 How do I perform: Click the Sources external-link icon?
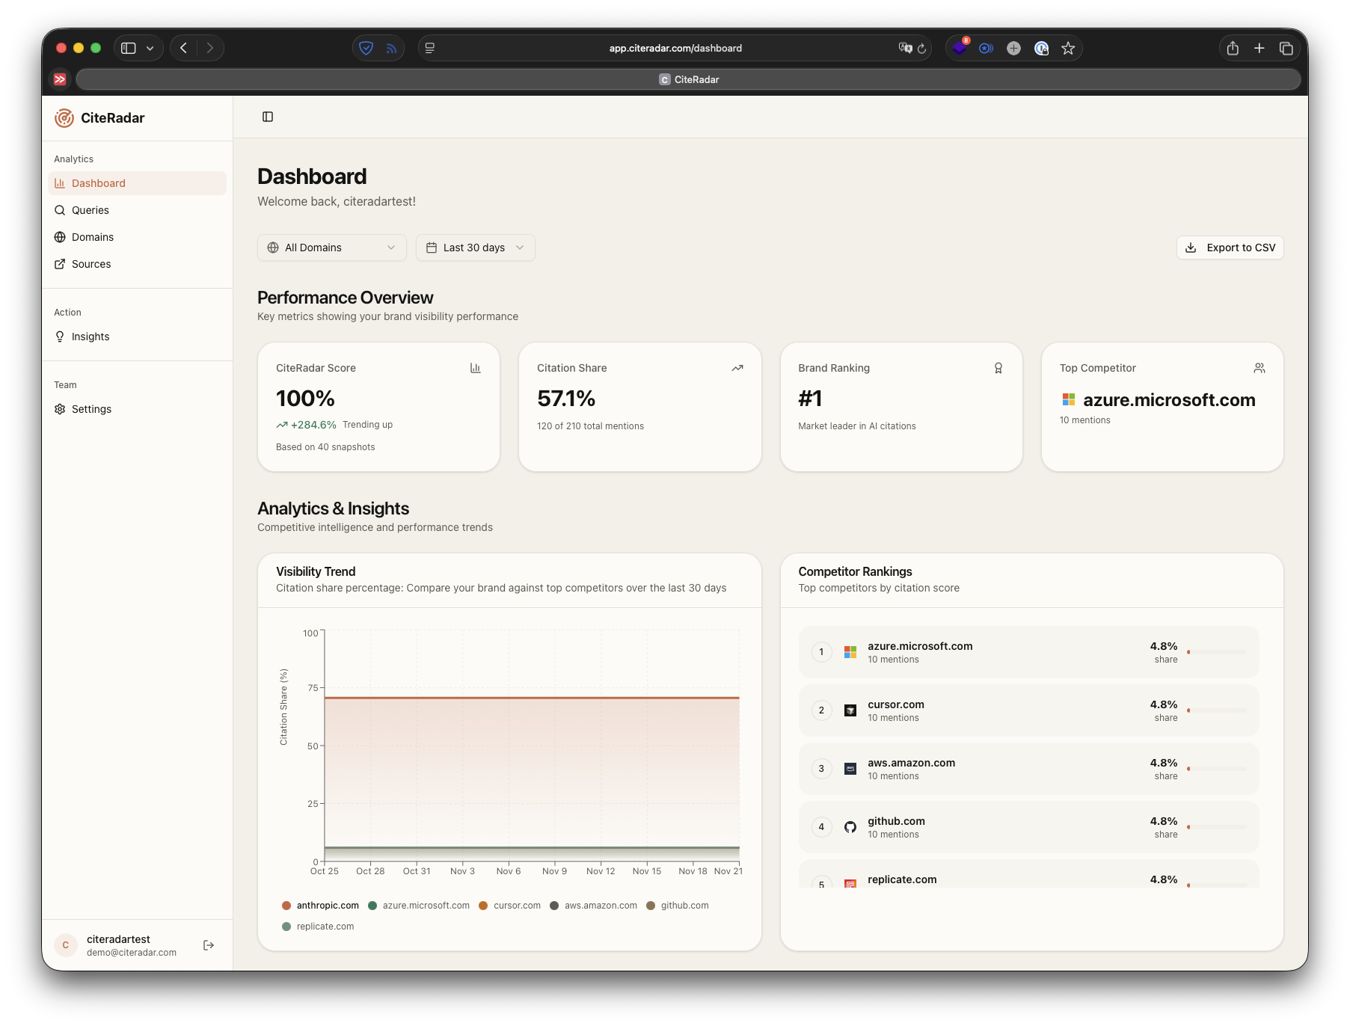(60, 264)
